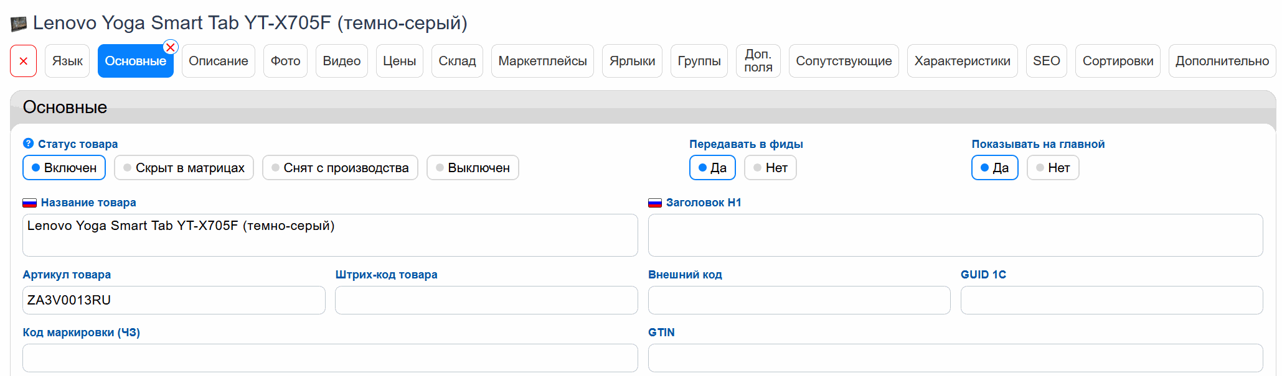Click the red X close button
The height and width of the screenshot is (376, 1282).
24,61
